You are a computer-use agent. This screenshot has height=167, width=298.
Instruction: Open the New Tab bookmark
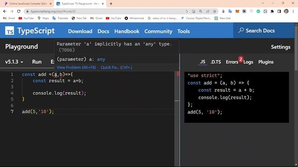(x=79, y=18)
